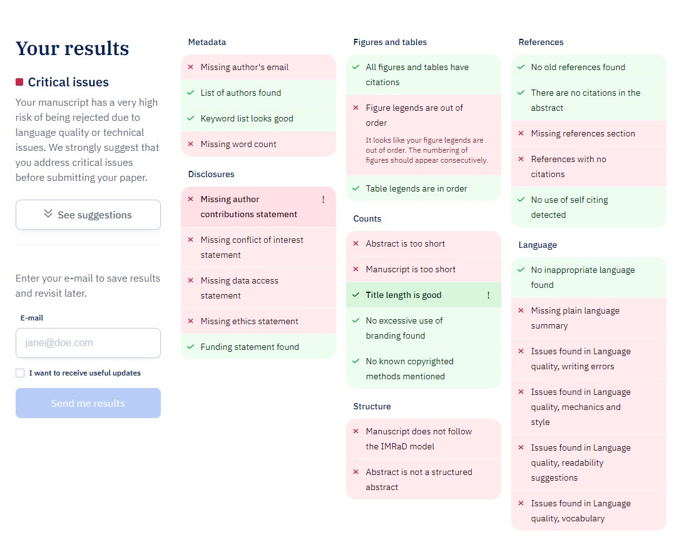The image size is (689, 557).
Task: Click the double chevron inside See suggestions
Action: click(x=47, y=214)
